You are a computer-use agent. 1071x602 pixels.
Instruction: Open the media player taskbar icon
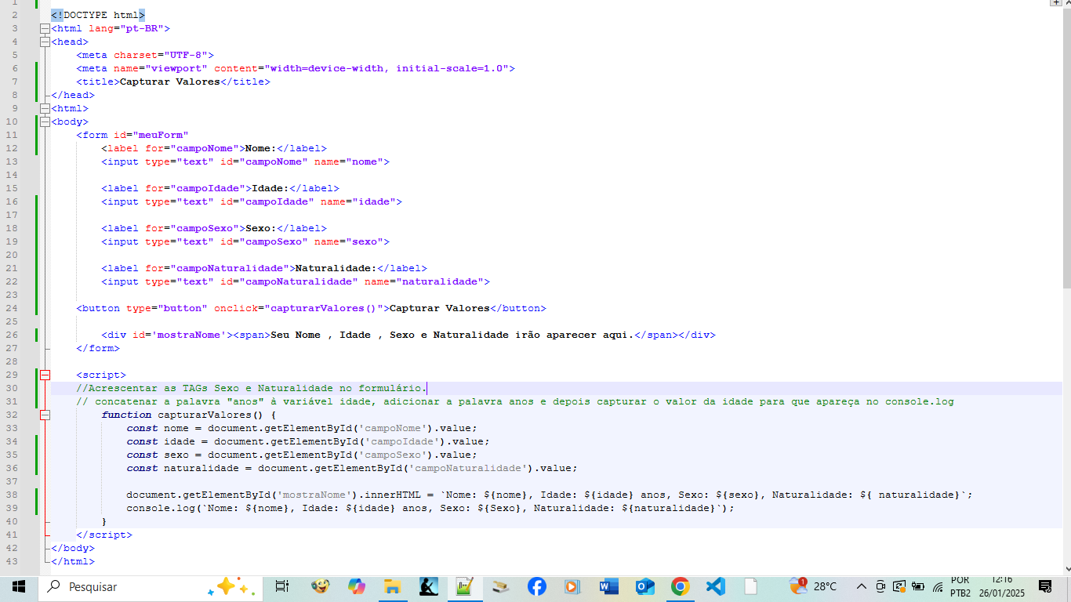coord(572,586)
